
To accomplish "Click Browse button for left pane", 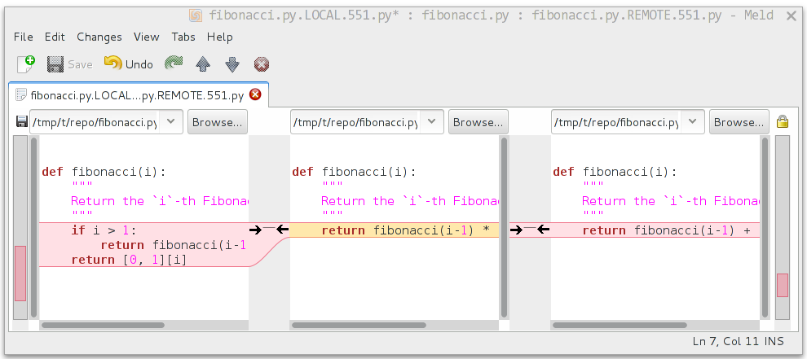I will [218, 122].
